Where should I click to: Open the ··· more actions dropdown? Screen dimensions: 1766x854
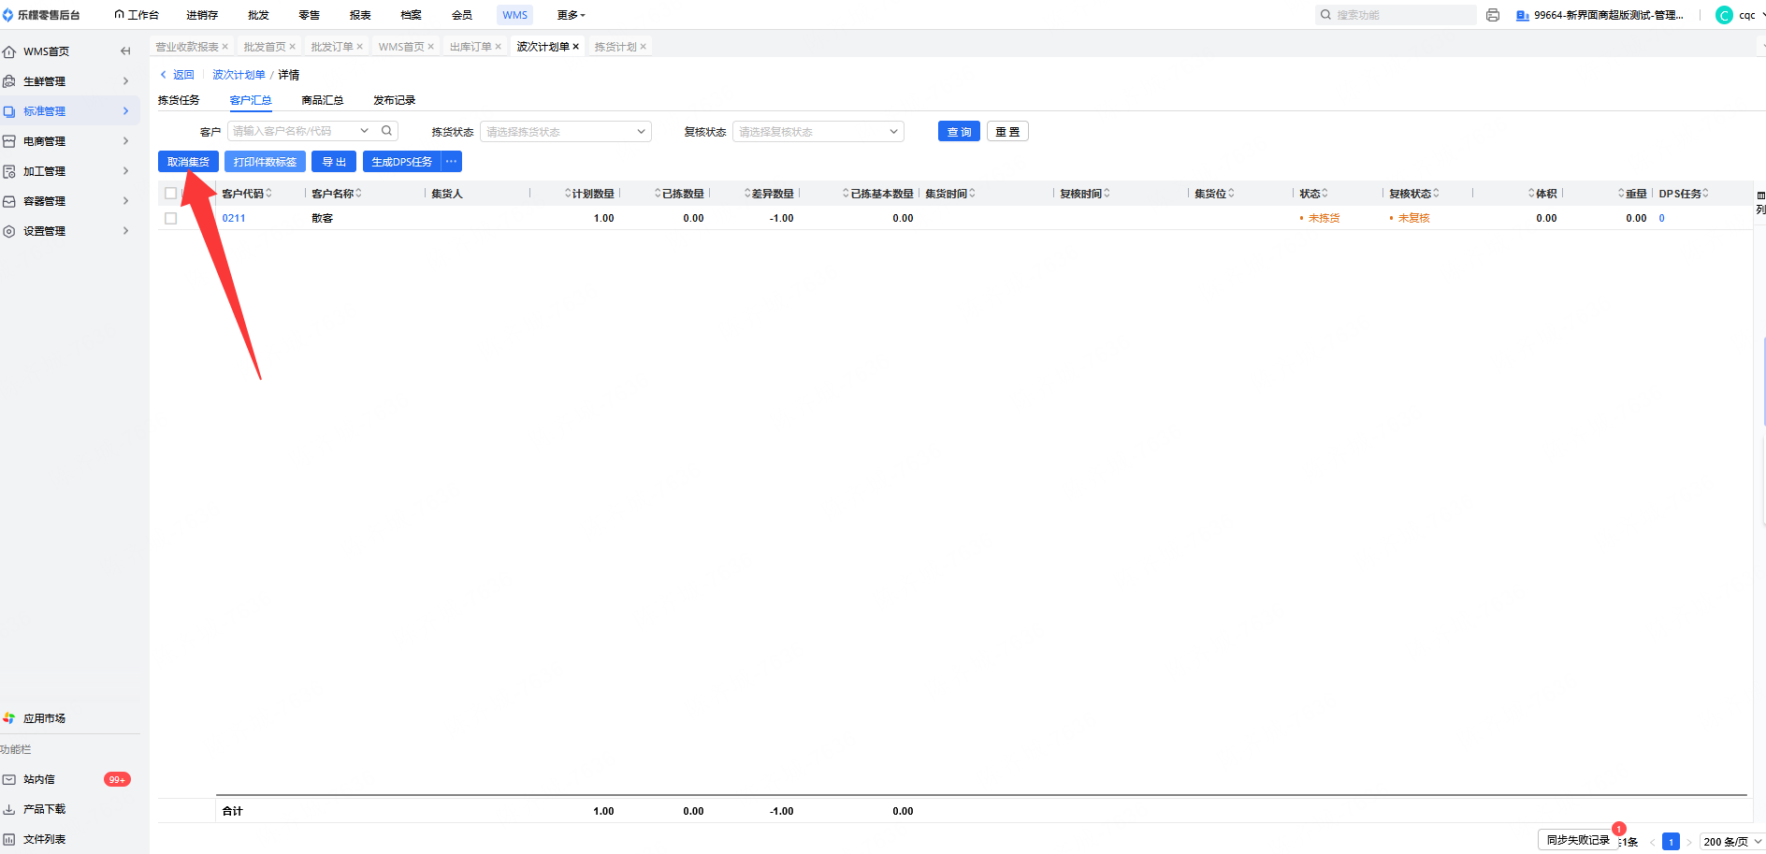coord(452,162)
